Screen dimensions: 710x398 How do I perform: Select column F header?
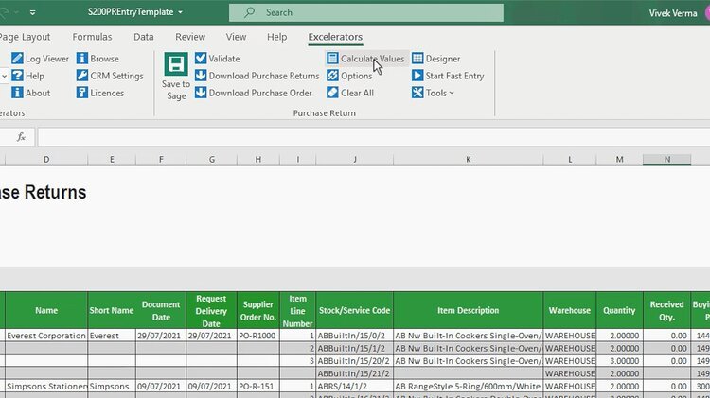coord(161,159)
